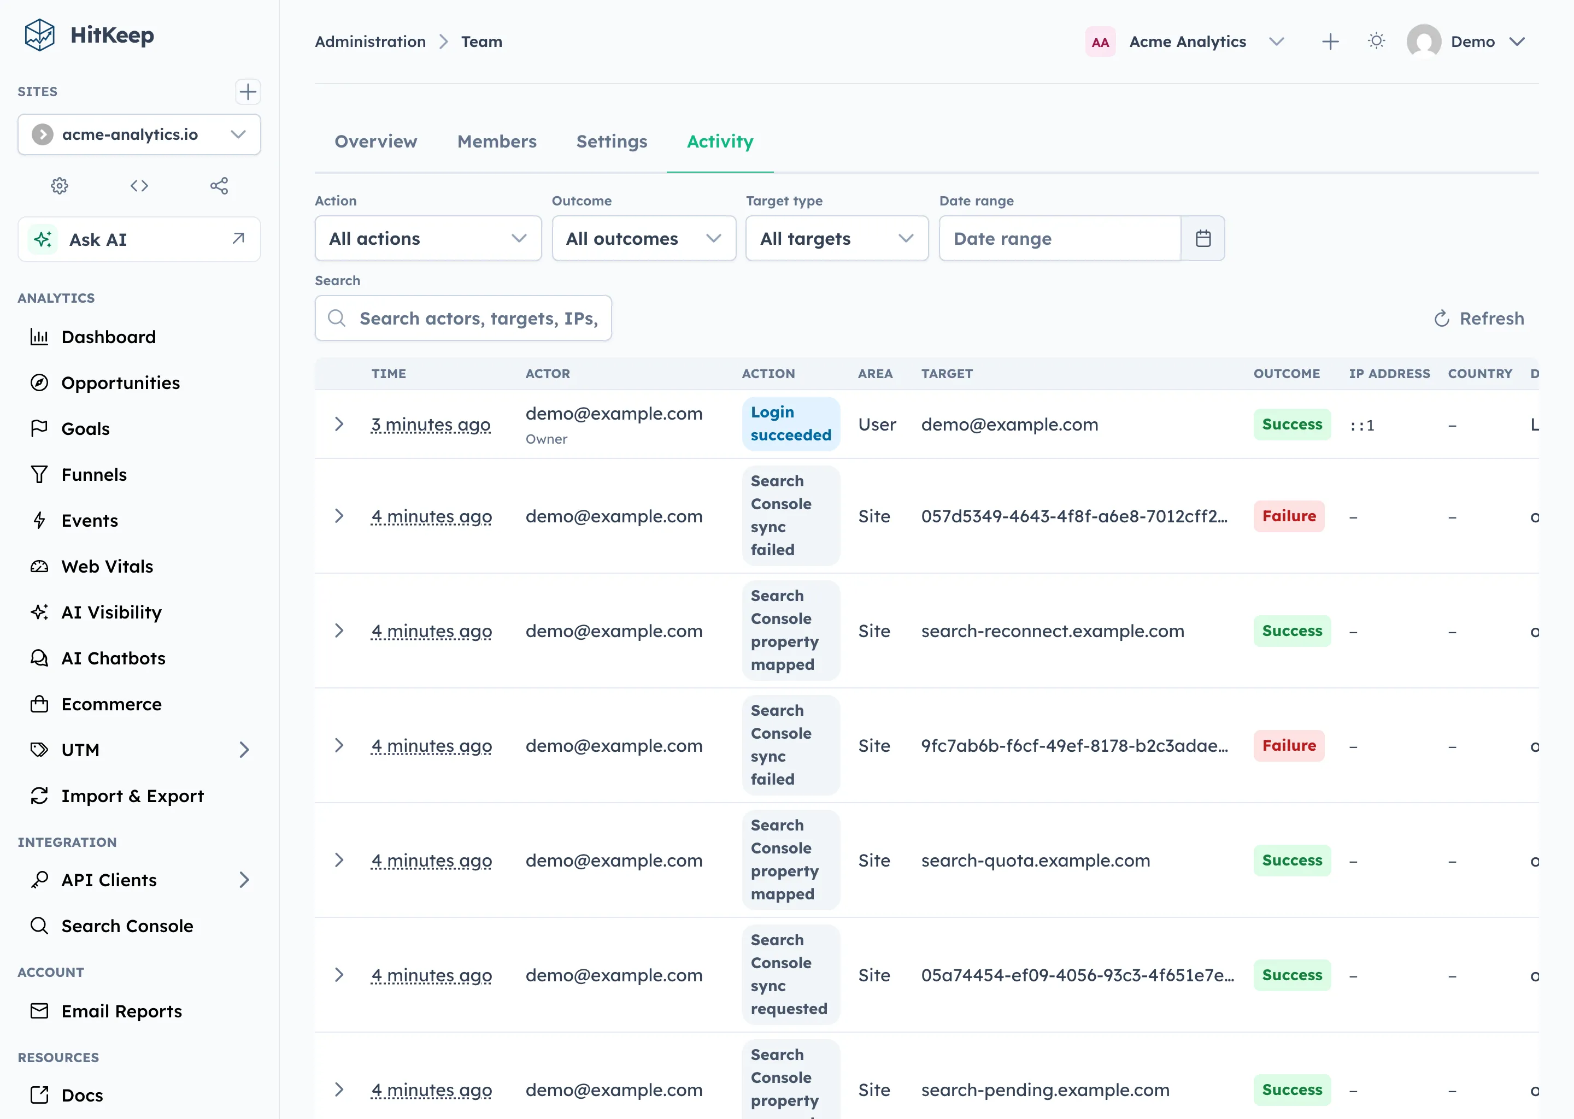Expand row for target 9fc7ab6b-f6cf-49ef
This screenshot has width=1574, height=1119.
pos(339,745)
